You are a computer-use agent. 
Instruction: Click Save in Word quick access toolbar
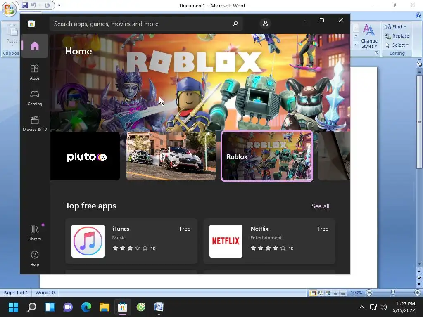[x=24, y=5]
